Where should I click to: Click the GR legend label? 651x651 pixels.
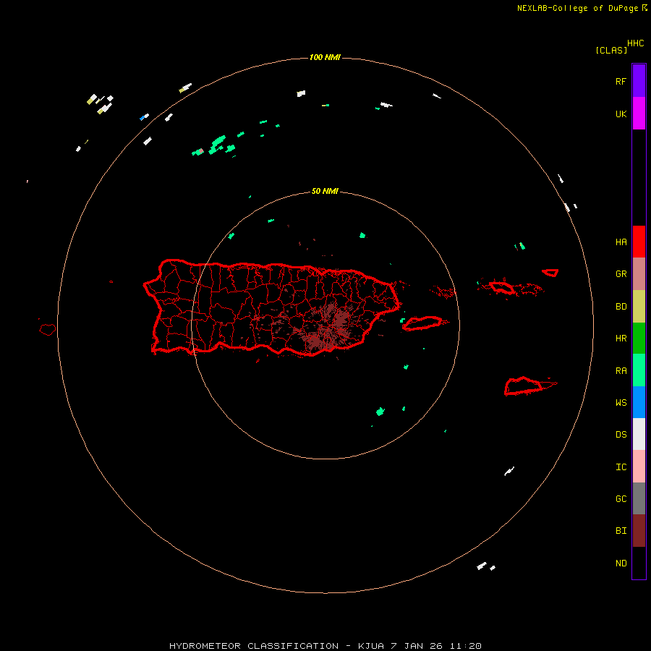621,274
